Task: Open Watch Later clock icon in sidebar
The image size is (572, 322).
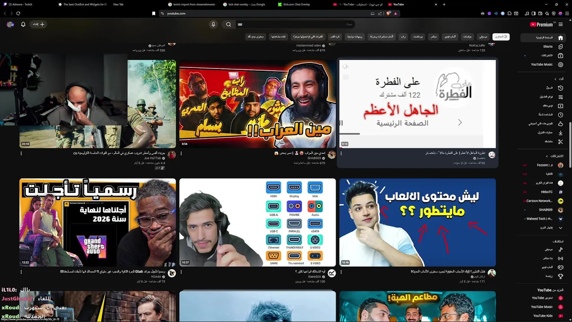Action: [560, 115]
